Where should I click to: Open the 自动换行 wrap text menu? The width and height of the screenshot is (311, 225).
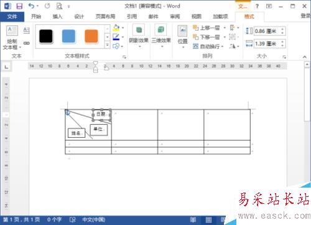click(x=208, y=46)
